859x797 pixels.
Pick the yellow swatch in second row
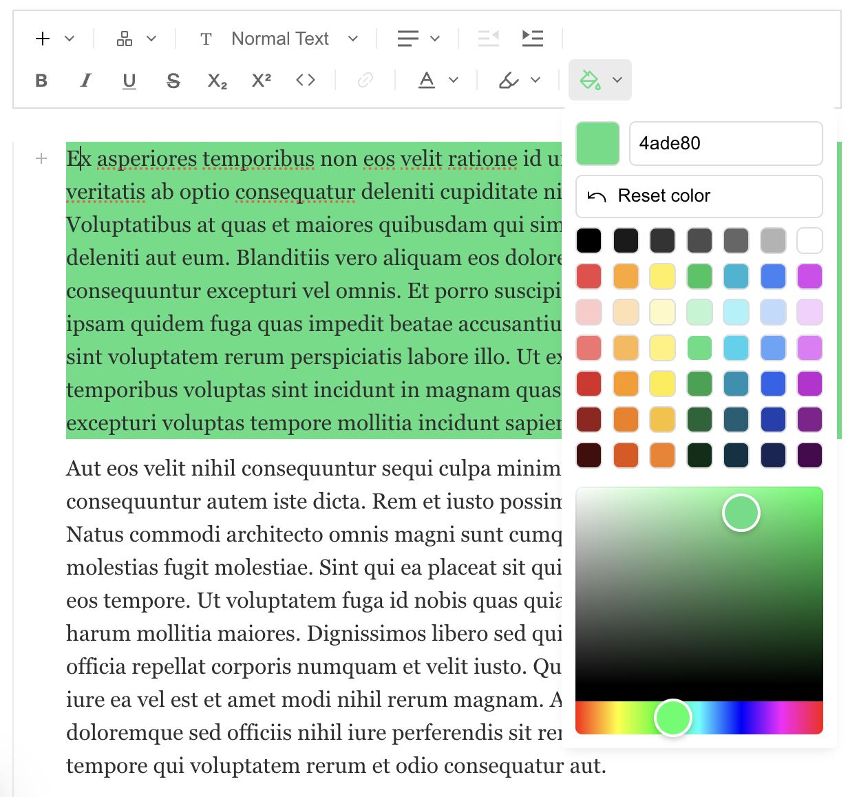[662, 276]
